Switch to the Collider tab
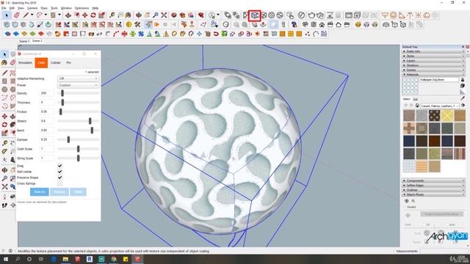Viewport: 470px width, 264px height. (56, 62)
